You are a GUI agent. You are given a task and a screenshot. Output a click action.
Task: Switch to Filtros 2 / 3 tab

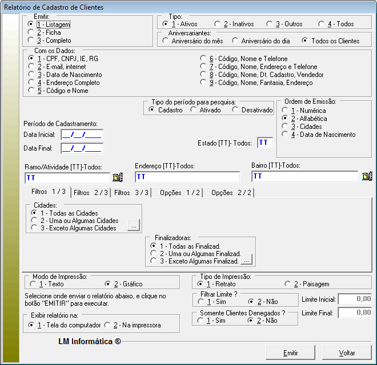pyautogui.click(x=90, y=193)
